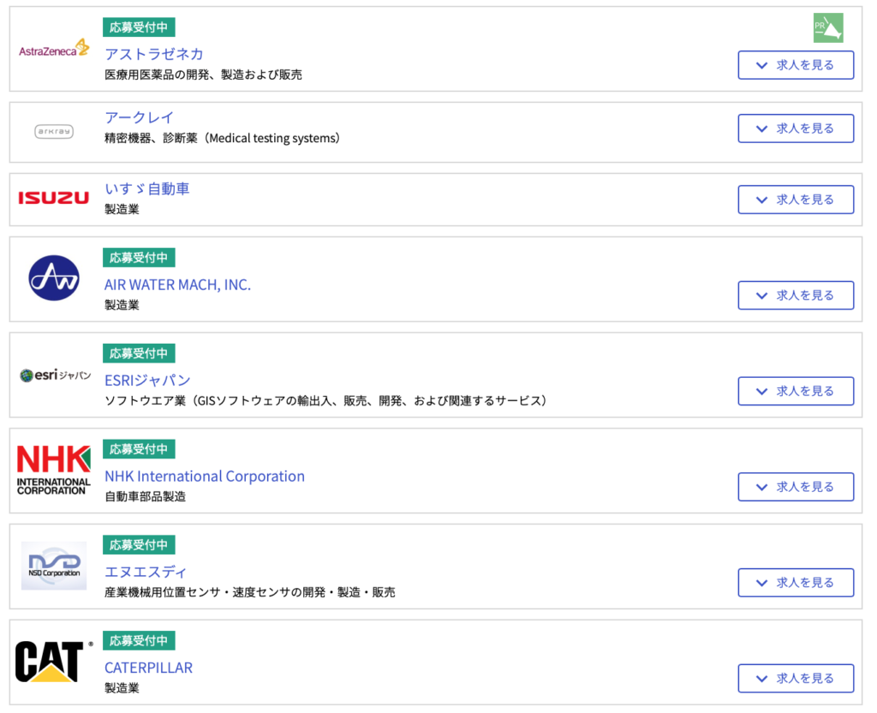Open the エヌエスディ company link
Screen dimensions: 877x713
pyautogui.click(x=146, y=572)
